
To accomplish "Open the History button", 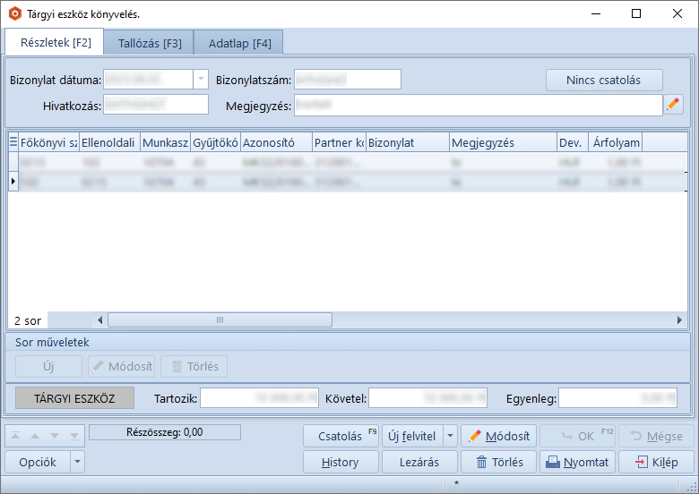I will click(340, 462).
